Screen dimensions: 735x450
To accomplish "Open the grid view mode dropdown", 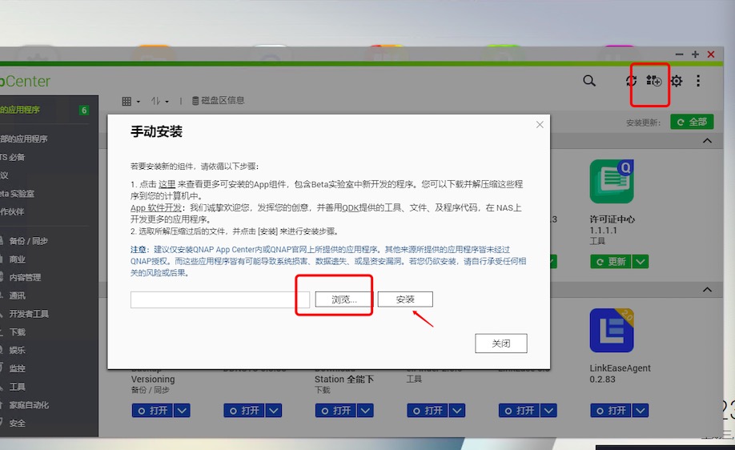I will (x=131, y=102).
